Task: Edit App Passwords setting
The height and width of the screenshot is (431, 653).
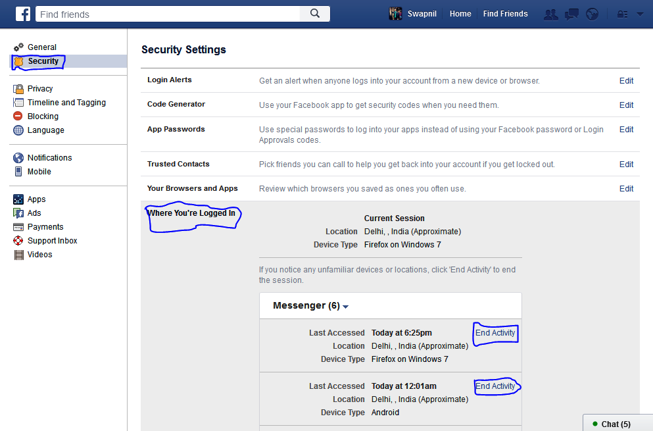Action: (626, 130)
